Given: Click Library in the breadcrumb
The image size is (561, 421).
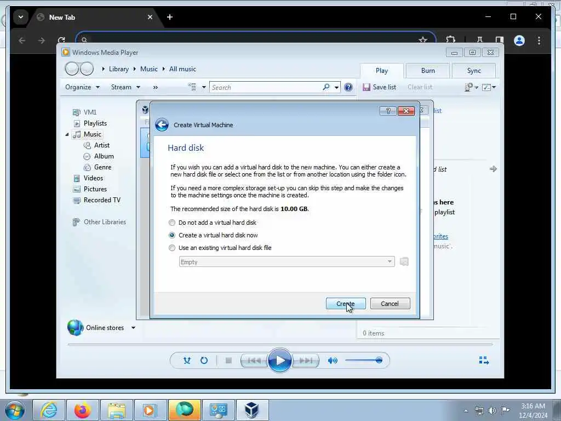Looking at the screenshot, I should click(119, 69).
